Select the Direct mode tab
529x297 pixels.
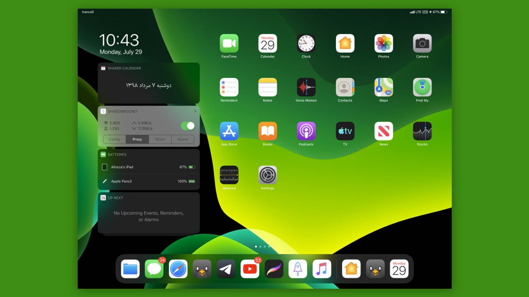[160, 139]
